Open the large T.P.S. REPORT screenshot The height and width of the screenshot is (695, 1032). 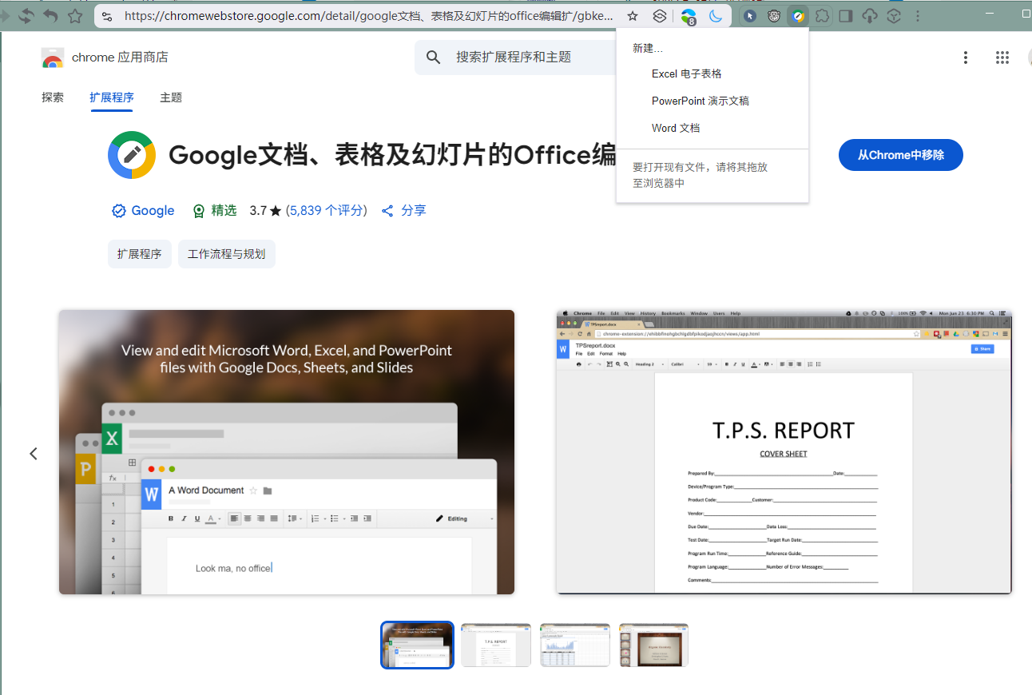coord(784,452)
